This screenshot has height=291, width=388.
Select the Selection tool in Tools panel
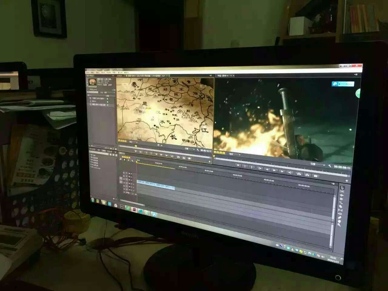click(x=342, y=188)
